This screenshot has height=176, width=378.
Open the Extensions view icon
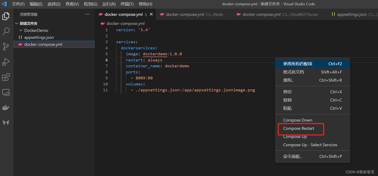(x=6, y=77)
